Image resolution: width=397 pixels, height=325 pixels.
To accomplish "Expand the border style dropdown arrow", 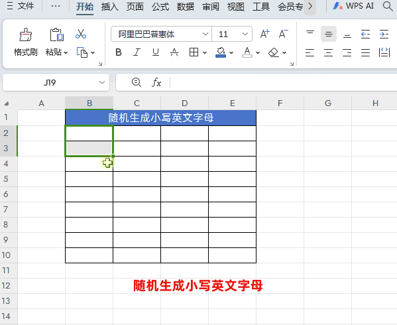I will (205, 52).
